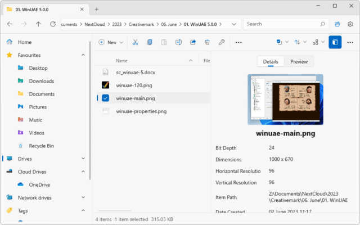
Task: Click the Paste clipboard icon
Action: (164, 42)
